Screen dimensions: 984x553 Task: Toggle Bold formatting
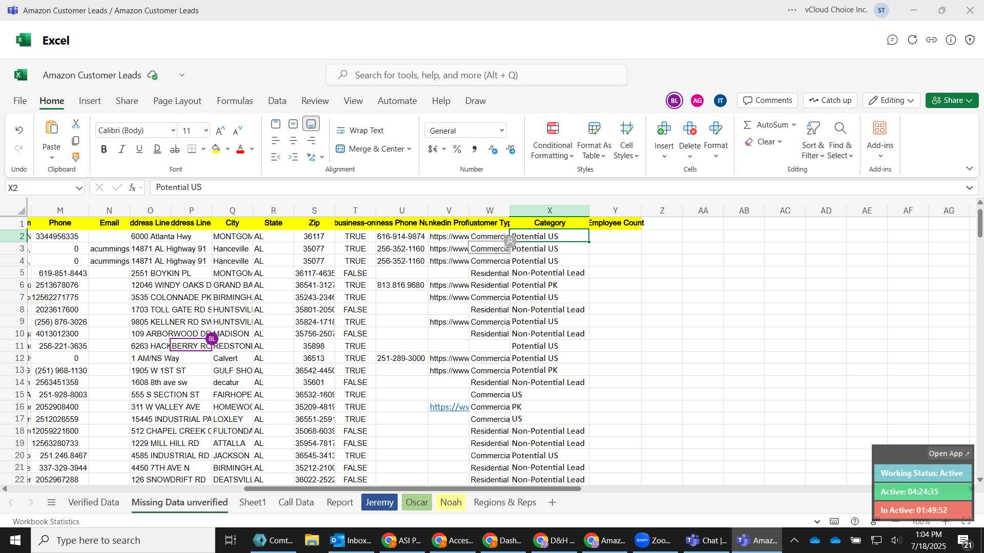point(104,149)
